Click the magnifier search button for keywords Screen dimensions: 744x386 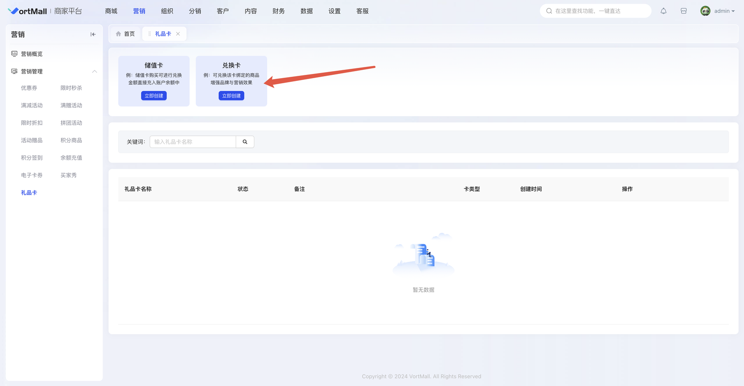(245, 142)
